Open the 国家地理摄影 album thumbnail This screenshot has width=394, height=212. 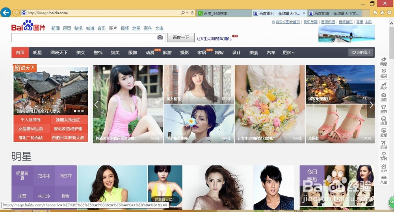[340, 84]
